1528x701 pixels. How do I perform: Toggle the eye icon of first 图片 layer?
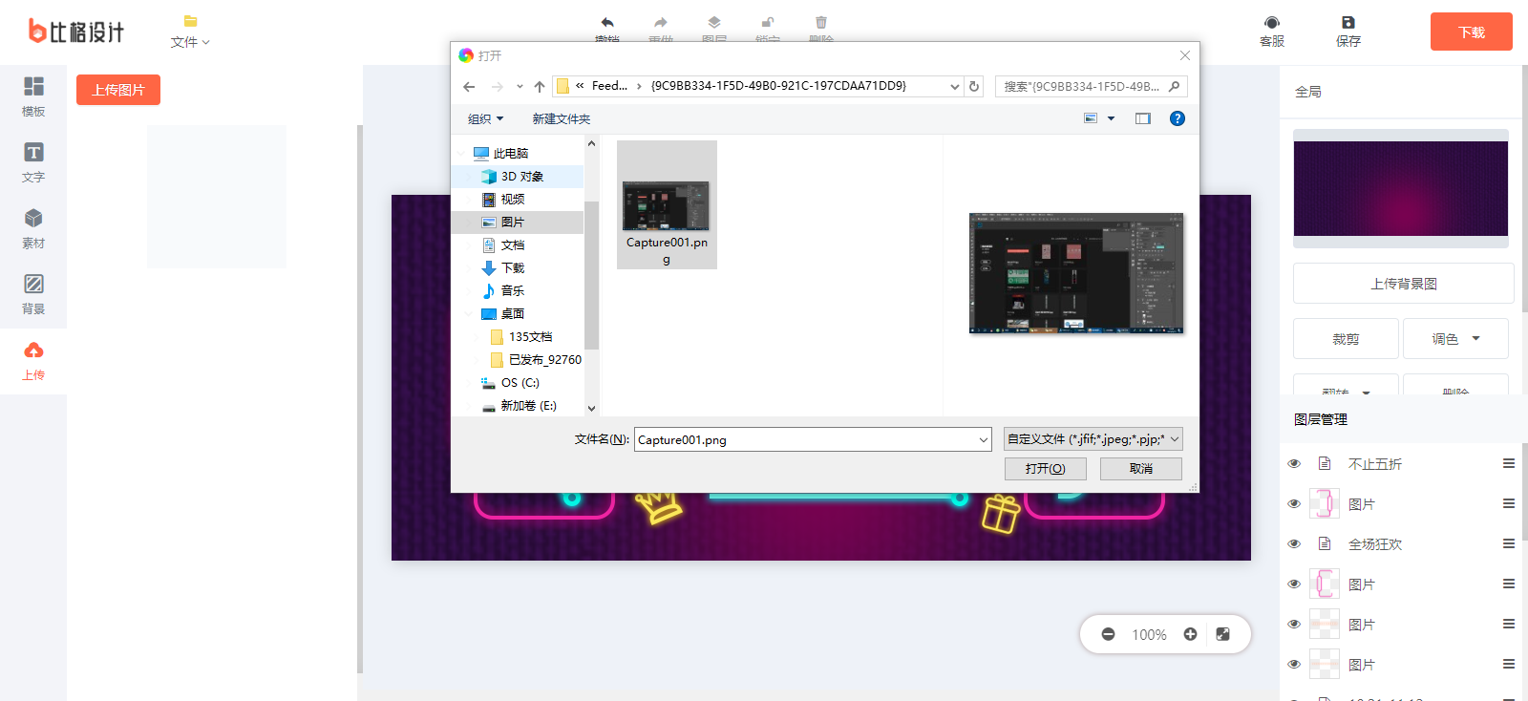tap(1294, 504)
